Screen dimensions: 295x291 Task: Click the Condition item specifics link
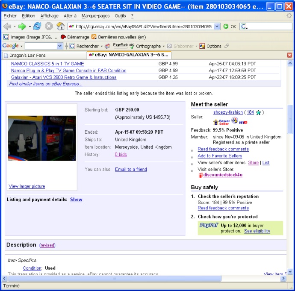click(x=32, y=268)
